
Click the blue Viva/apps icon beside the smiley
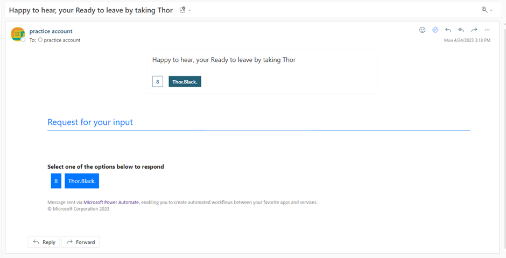point(435,30)
